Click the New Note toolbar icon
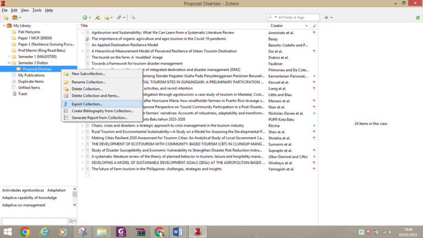 108,18
